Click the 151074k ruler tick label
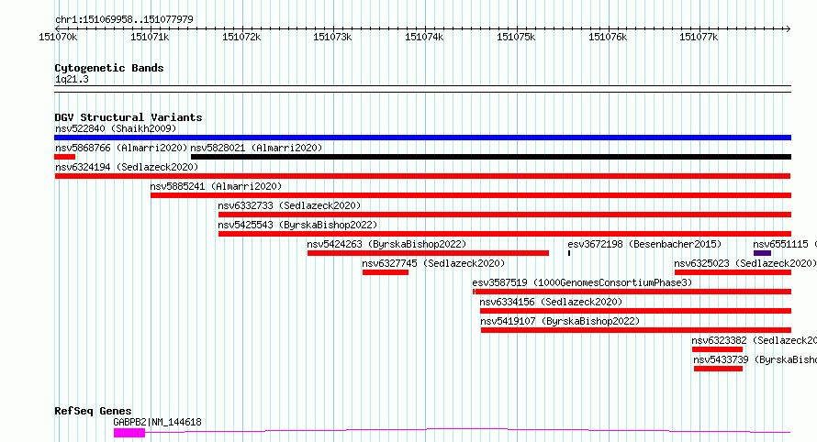817x442 pixels. [x=424, y=37]
